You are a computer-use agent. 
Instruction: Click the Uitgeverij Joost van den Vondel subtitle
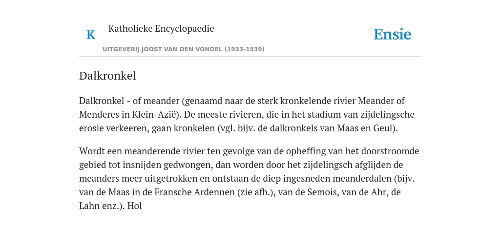184,49
